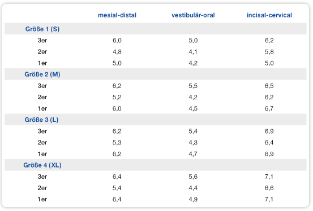Click the 5,8 incisal-cervical value in Größe 1
The image size is (313, 211).
coord(269,52)
